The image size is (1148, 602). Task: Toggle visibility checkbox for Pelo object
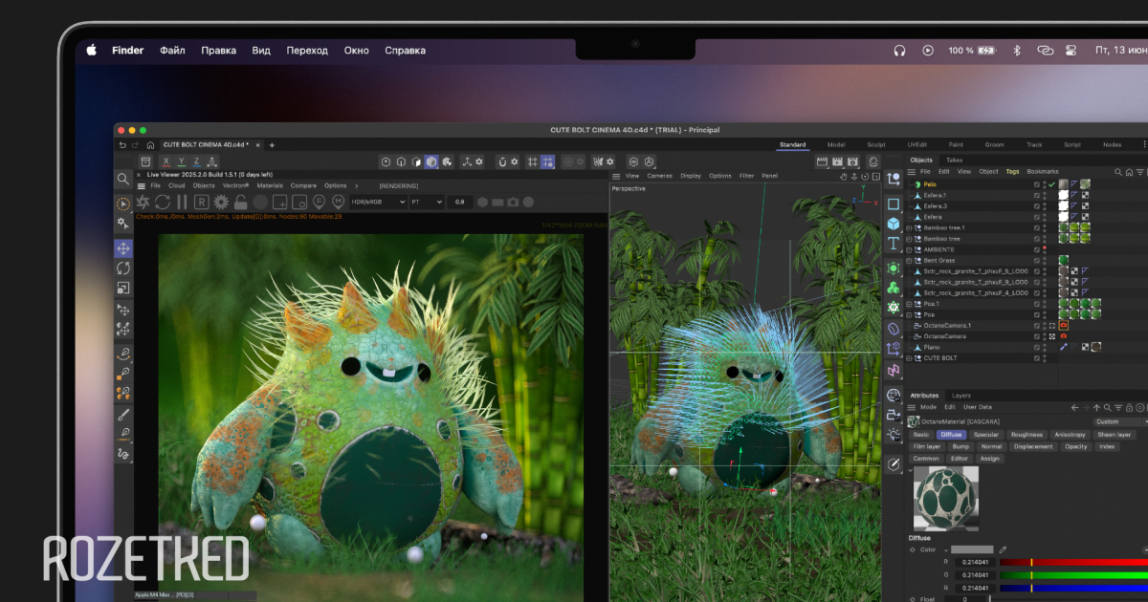1037,184
